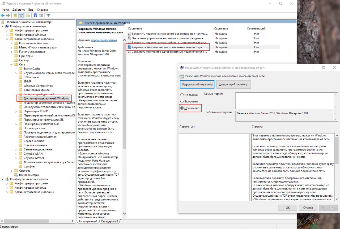Screen dimensions: 340x229
Task: Click the folder icon next to Сервер
Action: pos(16,60)
